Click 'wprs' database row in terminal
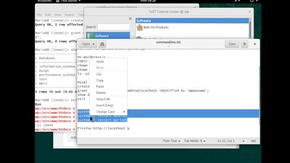Viewport: 290px width, 163px height. click(x=43, y=83)
